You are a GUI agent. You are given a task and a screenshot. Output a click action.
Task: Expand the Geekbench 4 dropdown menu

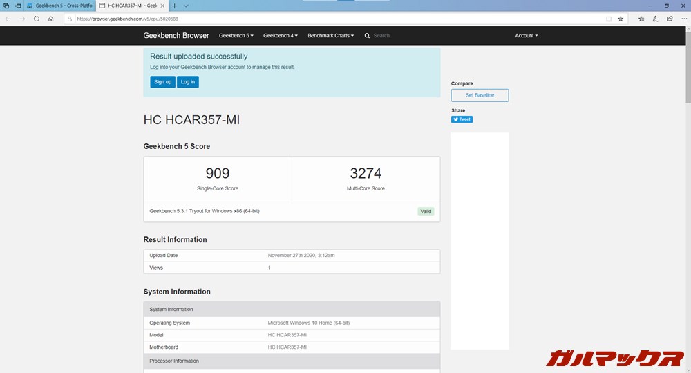click(x=280, y=35)
